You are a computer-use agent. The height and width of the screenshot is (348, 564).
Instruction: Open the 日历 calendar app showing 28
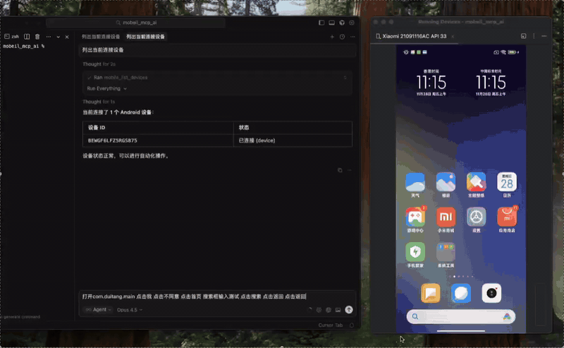(x=507, y=185)
